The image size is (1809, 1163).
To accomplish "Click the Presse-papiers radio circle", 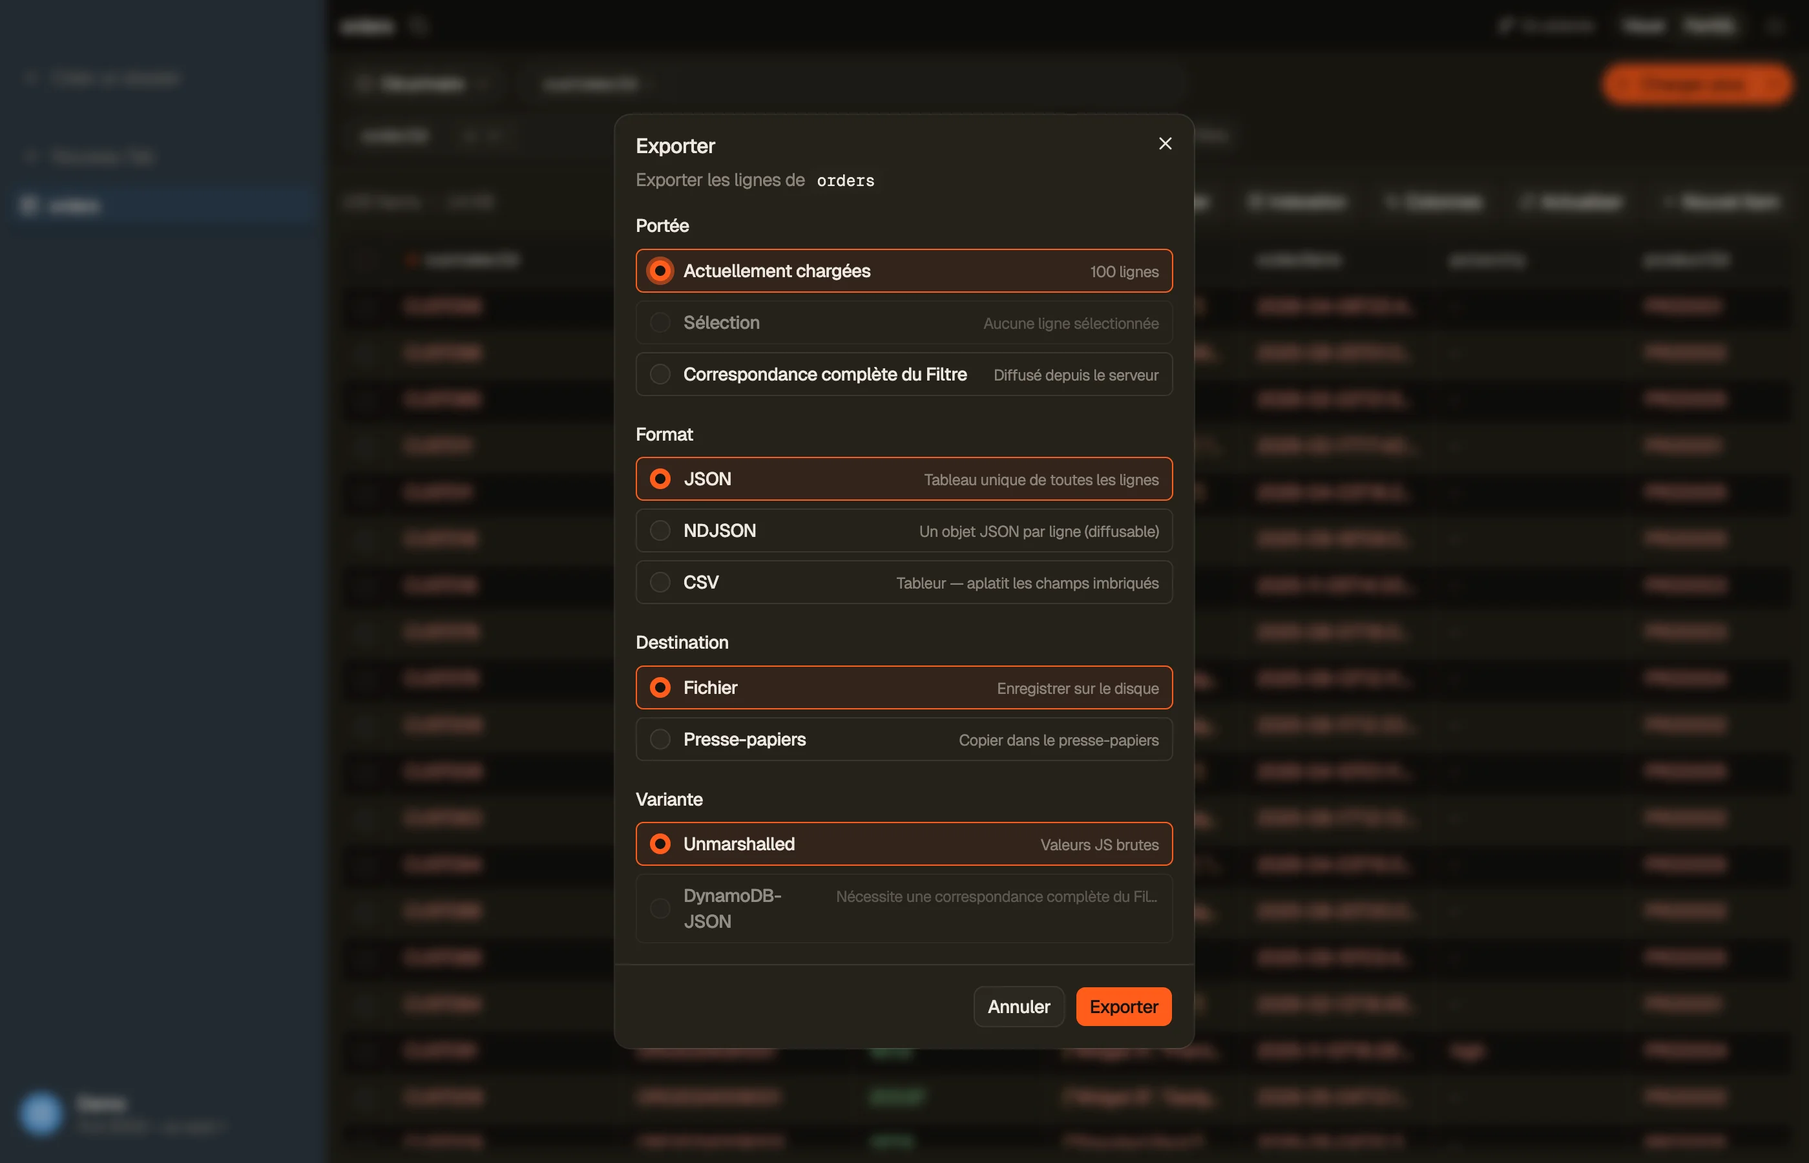I will [x=660, y=739].
